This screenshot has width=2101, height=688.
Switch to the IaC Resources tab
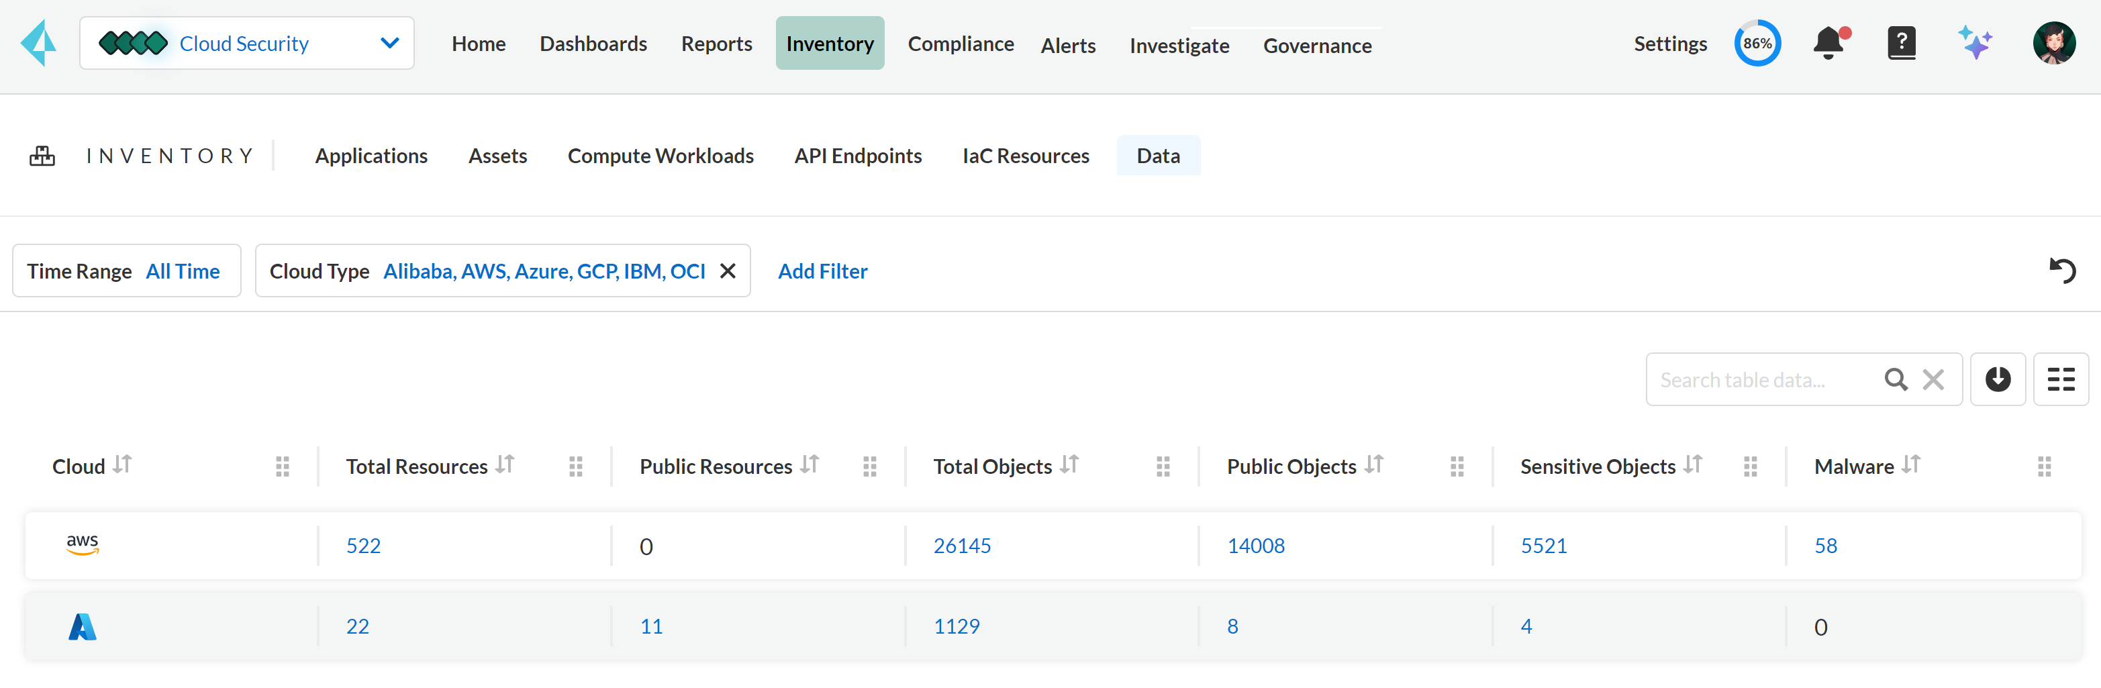pyautogui.click(x=1025, y=156)
